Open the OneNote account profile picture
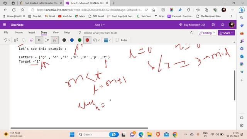 232,25
